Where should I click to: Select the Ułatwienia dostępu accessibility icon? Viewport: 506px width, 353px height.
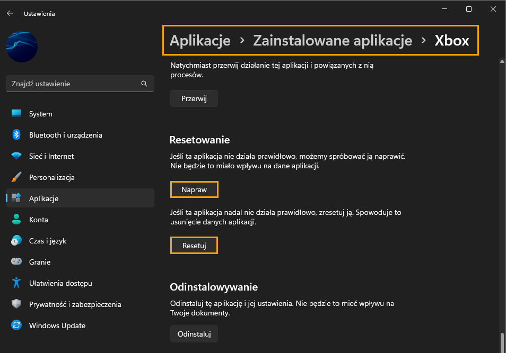point(16,283)
